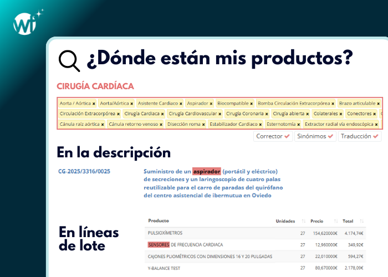This screenshot has height=277, width=388.
Task: Toggle the Traducción option
Action: pos(360,136)
